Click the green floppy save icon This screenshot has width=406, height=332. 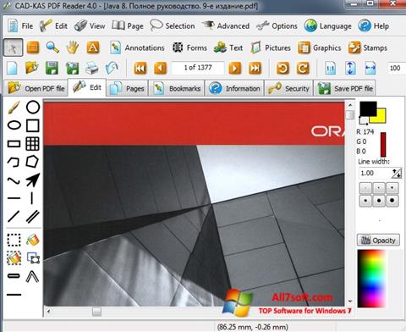(52, 68)
